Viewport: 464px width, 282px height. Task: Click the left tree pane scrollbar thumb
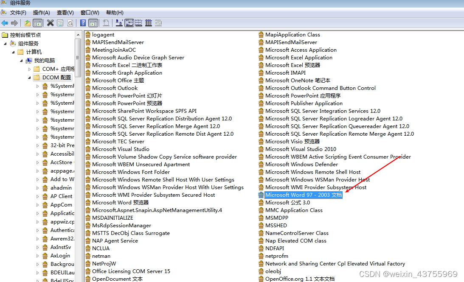(x=78, y=58)
